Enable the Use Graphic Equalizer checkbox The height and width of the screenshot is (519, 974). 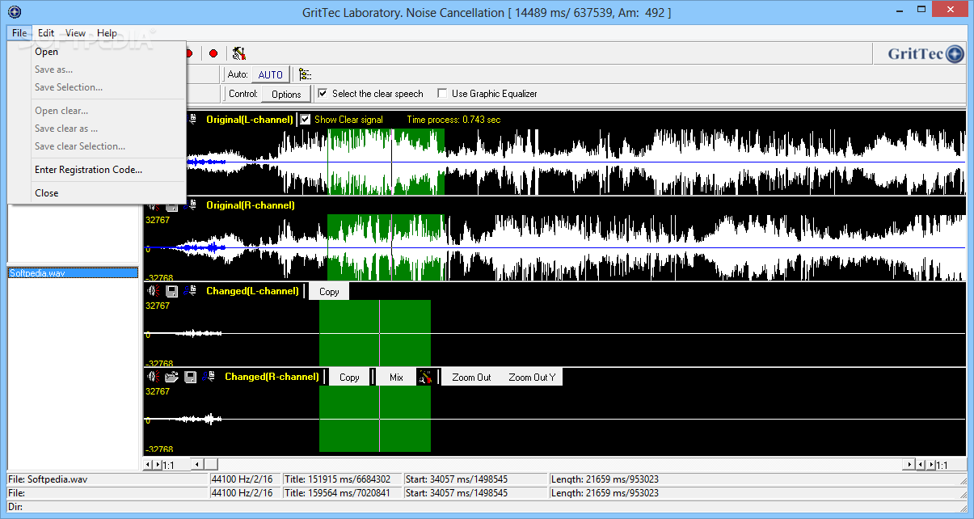442,94
